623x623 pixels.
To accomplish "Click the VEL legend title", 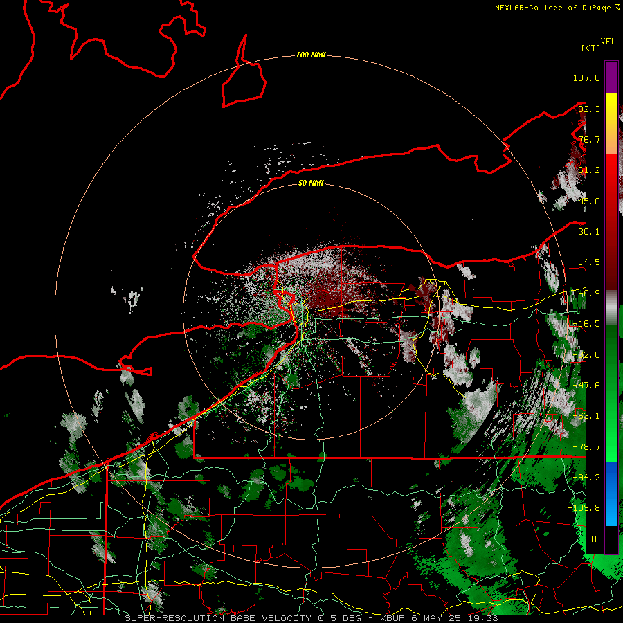I will coord(608,42).
